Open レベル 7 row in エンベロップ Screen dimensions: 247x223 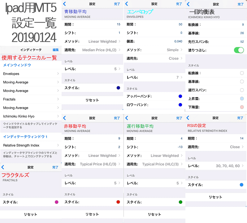pos(154,77)
